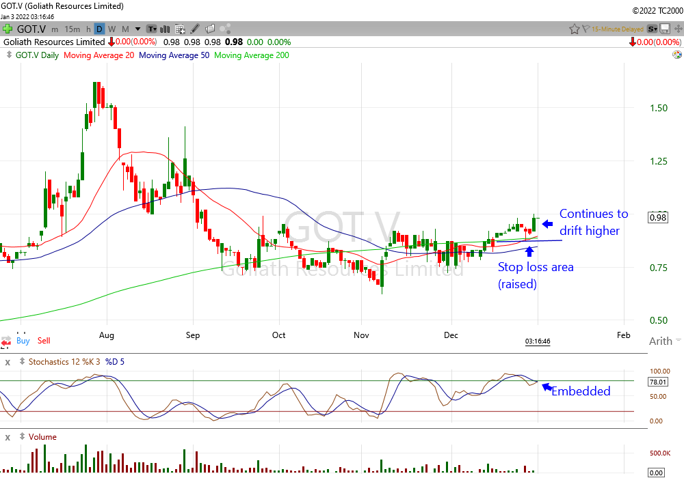Viewport: 684px width, 478px height.
Task: Click the red down arrow change icon at left
Action: [x=111, y=42]
